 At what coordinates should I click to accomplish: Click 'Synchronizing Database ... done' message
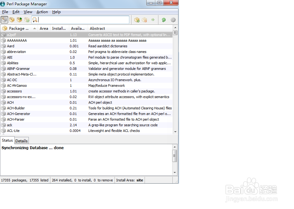33,148
